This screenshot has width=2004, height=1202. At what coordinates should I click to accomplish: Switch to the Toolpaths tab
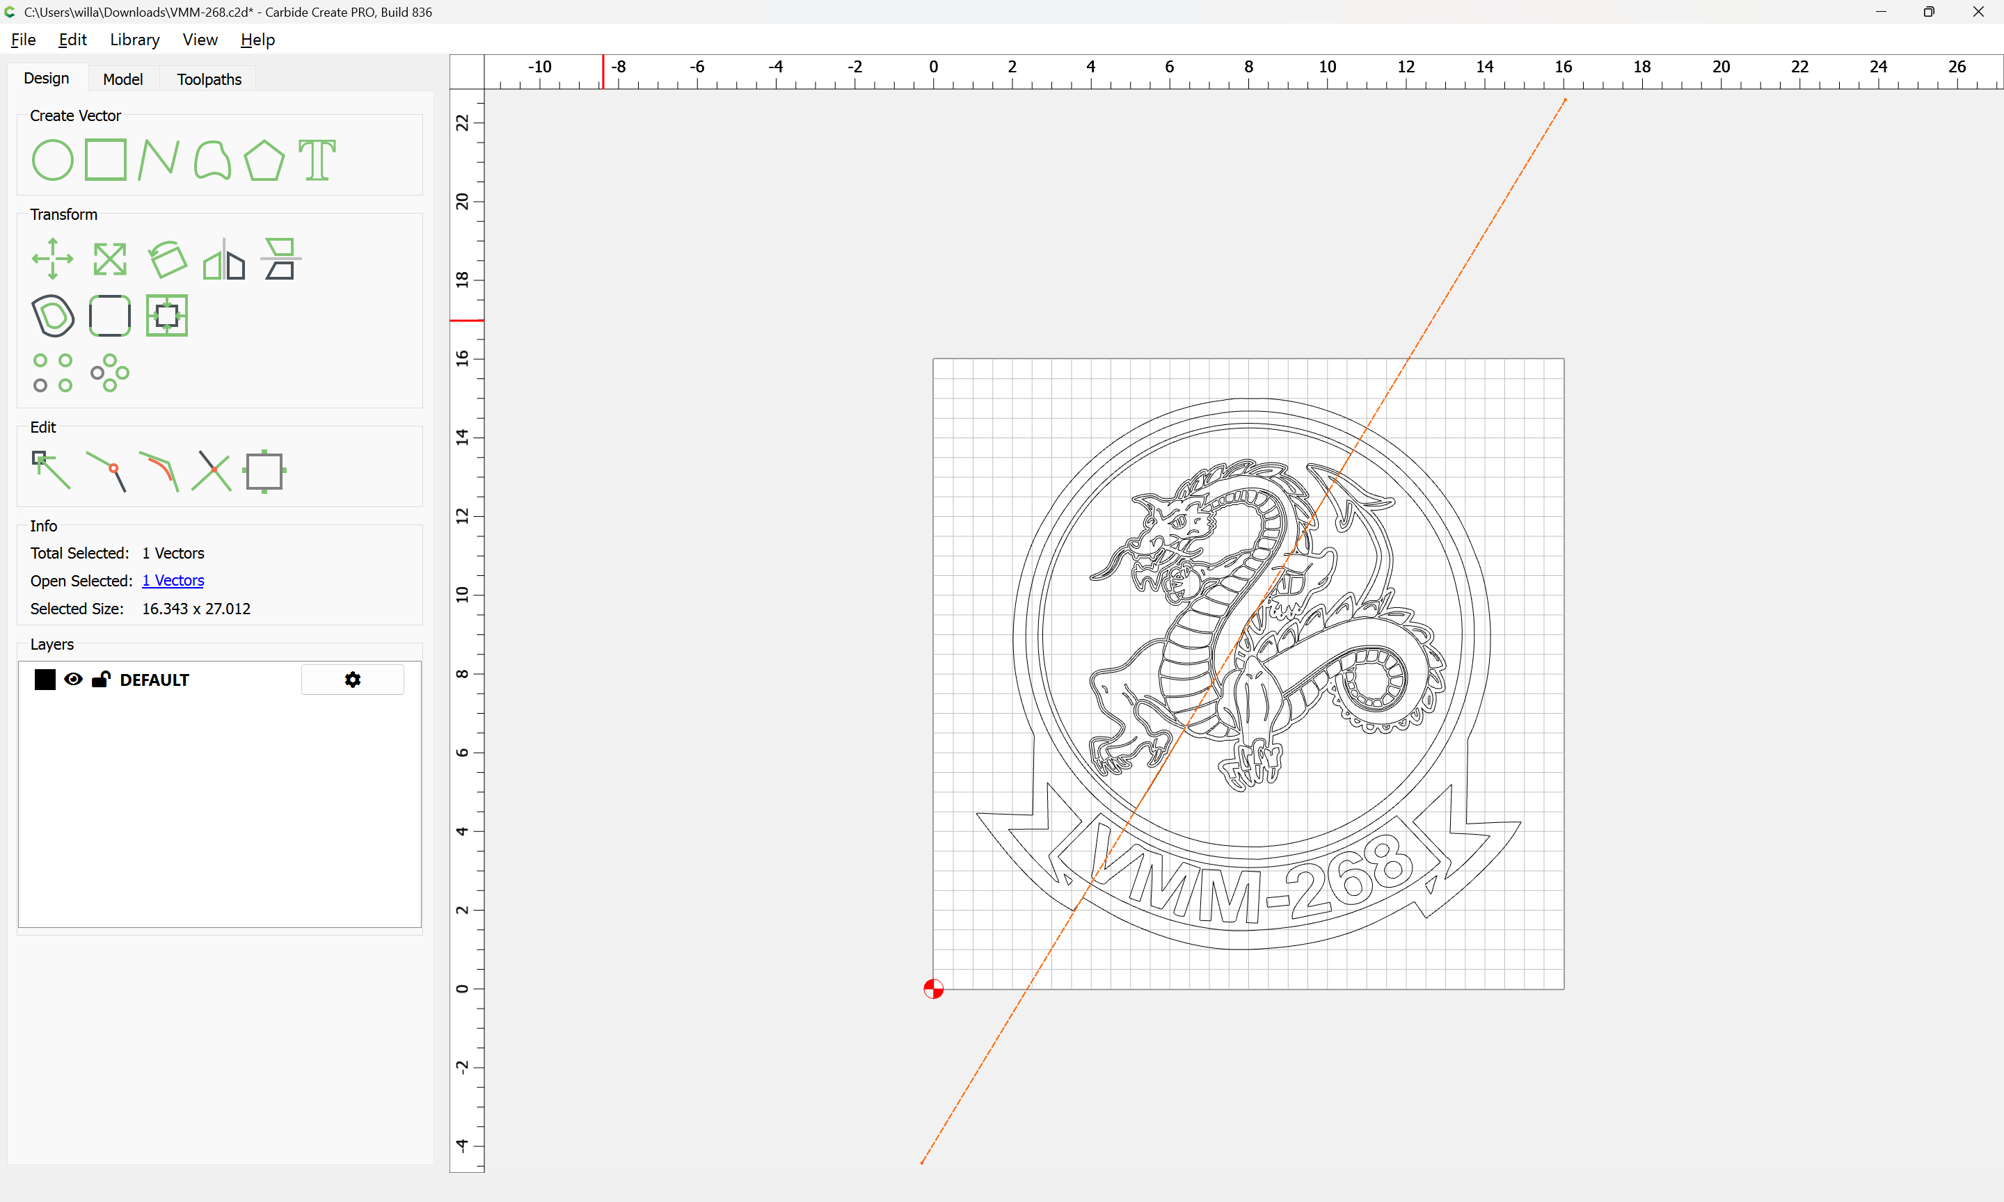[209, 79]
